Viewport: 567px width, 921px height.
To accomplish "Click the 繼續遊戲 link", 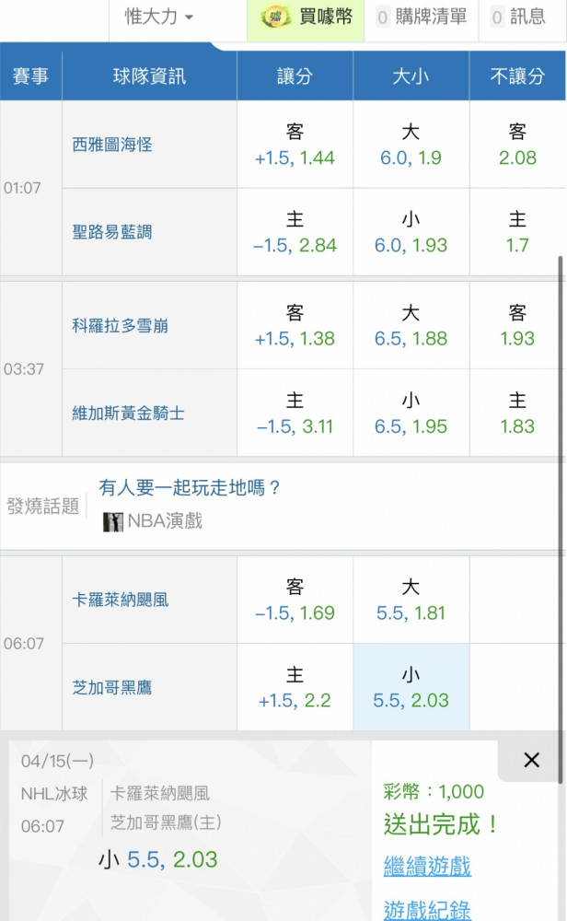I will [x=427, y=866].
